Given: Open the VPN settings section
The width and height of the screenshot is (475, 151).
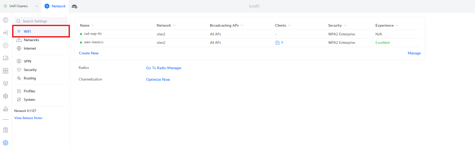Looking at the screenshot, I should tap(41, 61).
